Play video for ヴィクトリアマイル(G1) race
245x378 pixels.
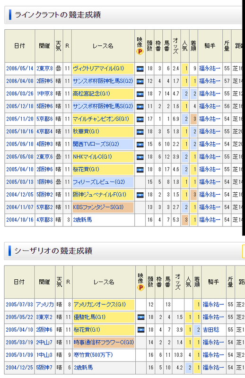[140, 69]
